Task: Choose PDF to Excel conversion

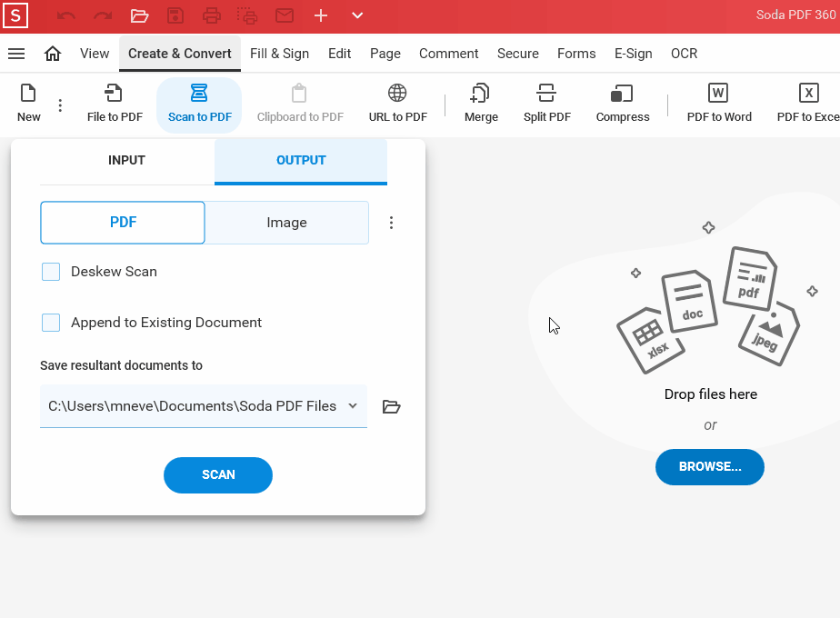Action: click(808, 104)
